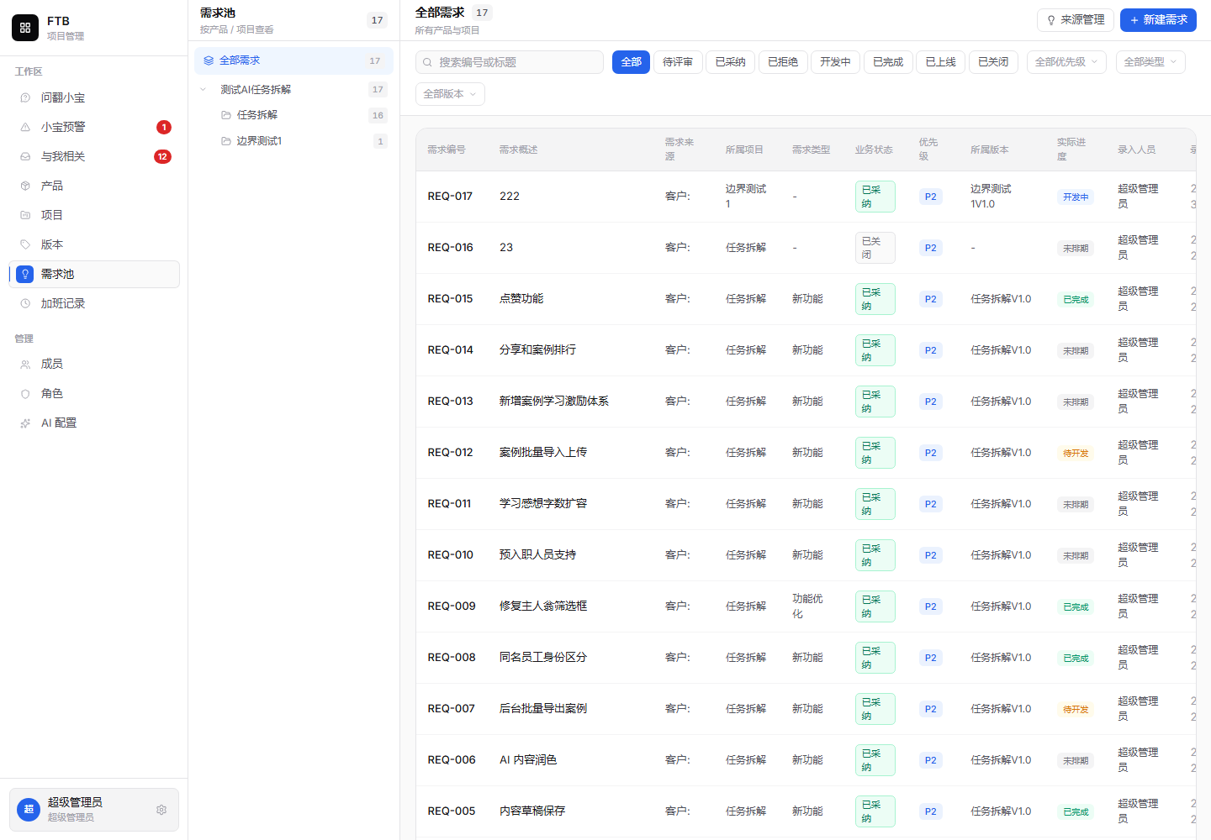Filter by 已采纳 status
Image resolution: width=1211 pixels, height=840 pixels.
(730, 62)
